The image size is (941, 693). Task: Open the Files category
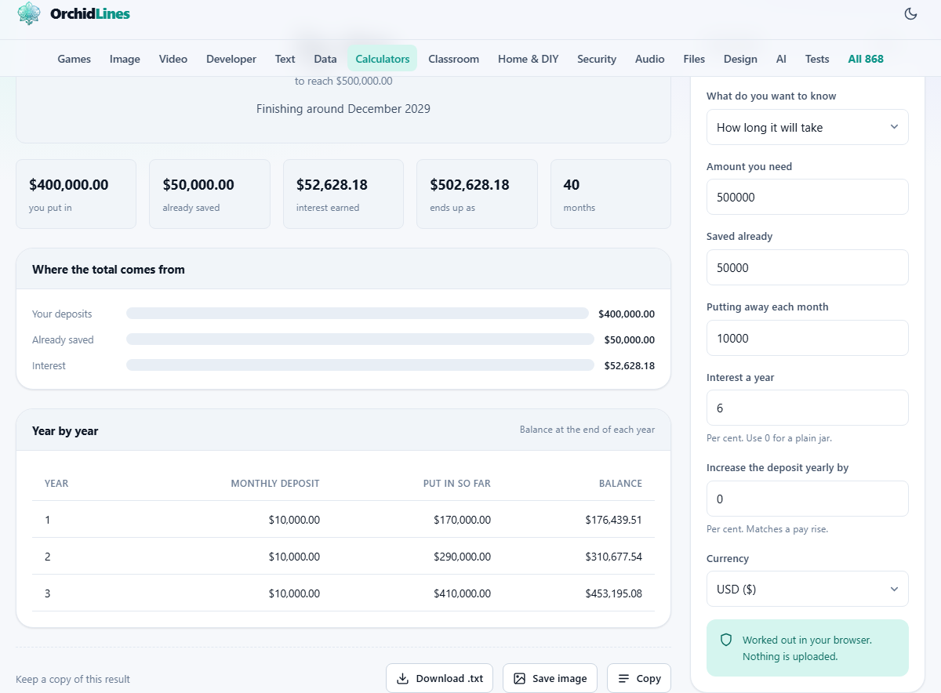click(x=694, y=59)
